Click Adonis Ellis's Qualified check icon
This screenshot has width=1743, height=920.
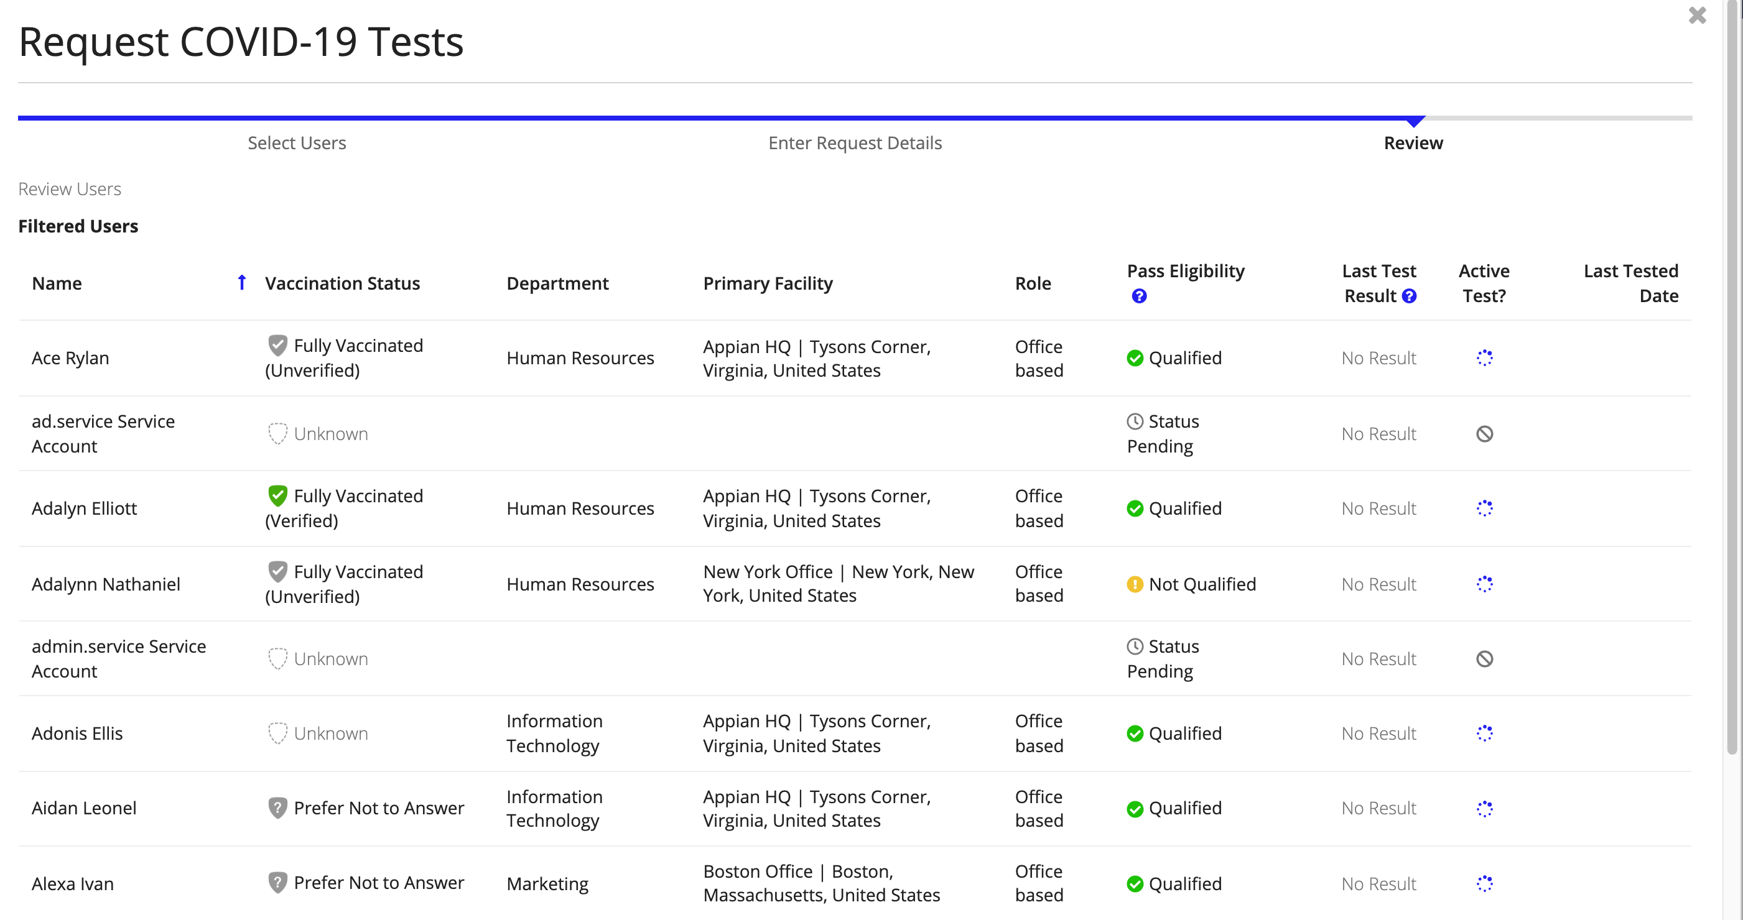tap(1135, 734)
